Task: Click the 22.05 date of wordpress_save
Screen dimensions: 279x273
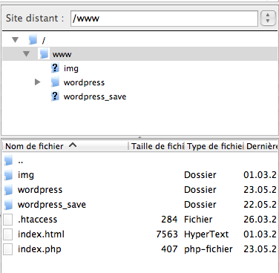Action: [260, 205]
